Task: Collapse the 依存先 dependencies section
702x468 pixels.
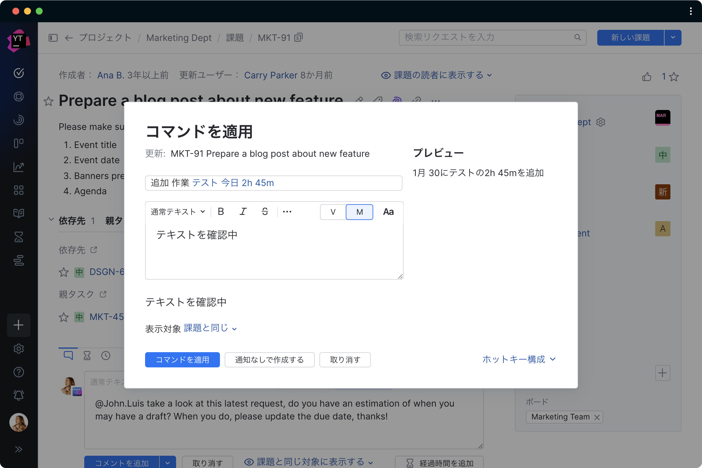Action: point(51,220)
